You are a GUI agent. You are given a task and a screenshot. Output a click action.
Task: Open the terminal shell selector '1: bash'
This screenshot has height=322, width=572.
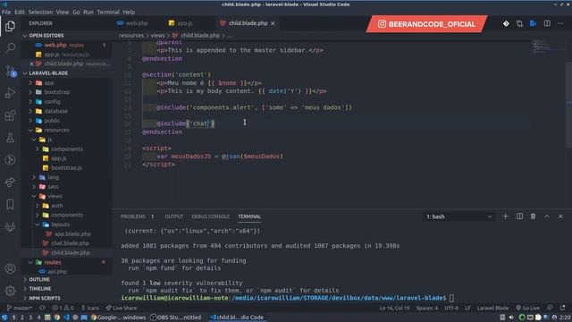(x=458, y=216)
